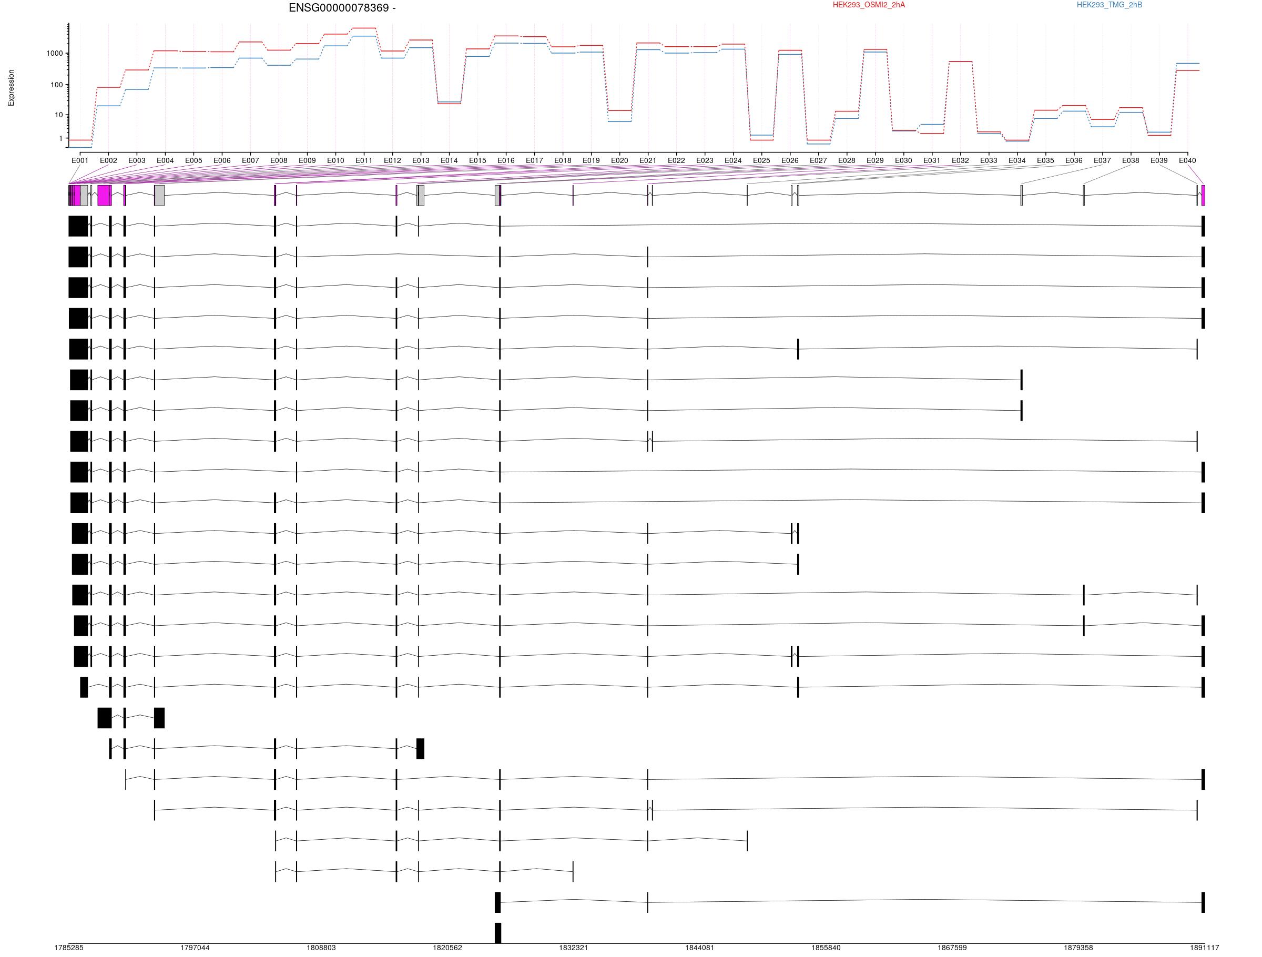Click the exon label E009
This screenshot has width=1262, height=957.
(x=307, y=161)
